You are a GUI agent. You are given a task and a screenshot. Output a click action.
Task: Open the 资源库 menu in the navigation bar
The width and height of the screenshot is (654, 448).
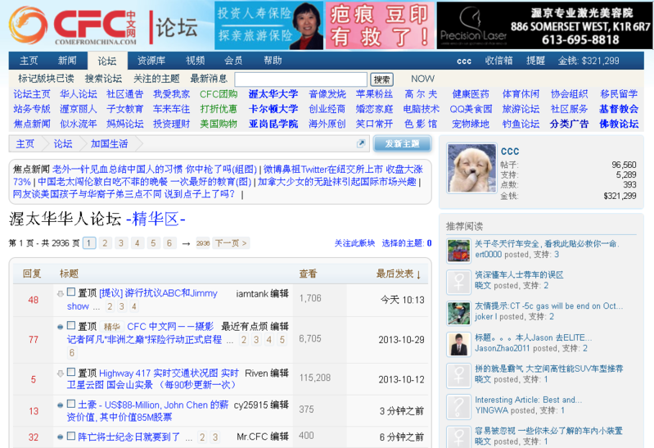click(x=151, y=61)
